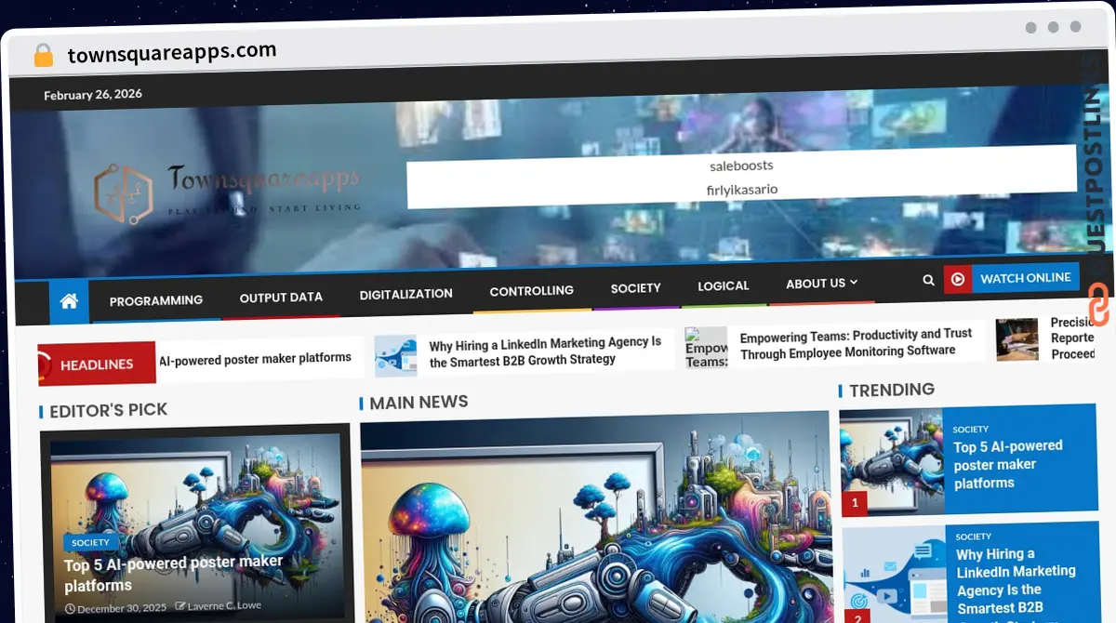This screenshot has width=1116, height=623.
Task: Open the saleboosts link
Action: click(x=741, y=166)
